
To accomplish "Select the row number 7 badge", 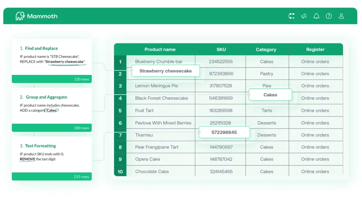I will click(x=120, y=135).
